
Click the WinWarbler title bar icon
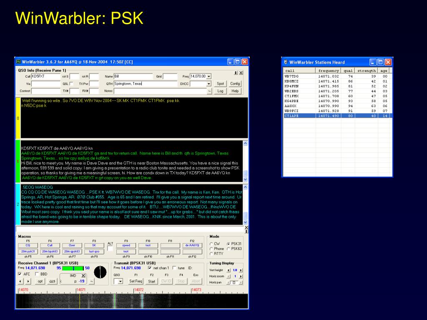(18, 62)
